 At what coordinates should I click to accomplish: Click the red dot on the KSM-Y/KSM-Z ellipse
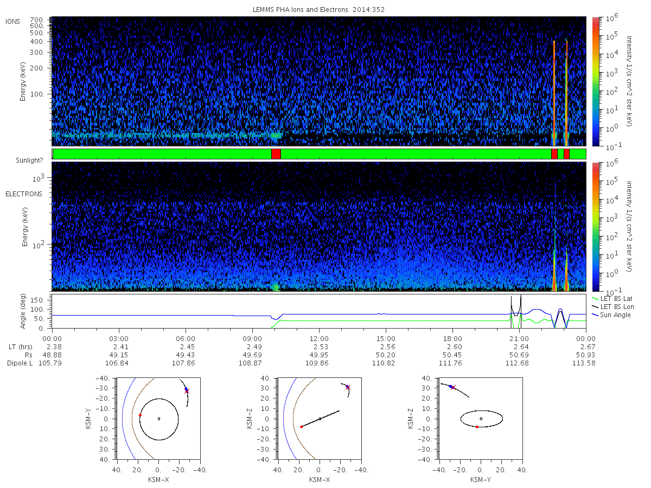[x=477, y=427]
